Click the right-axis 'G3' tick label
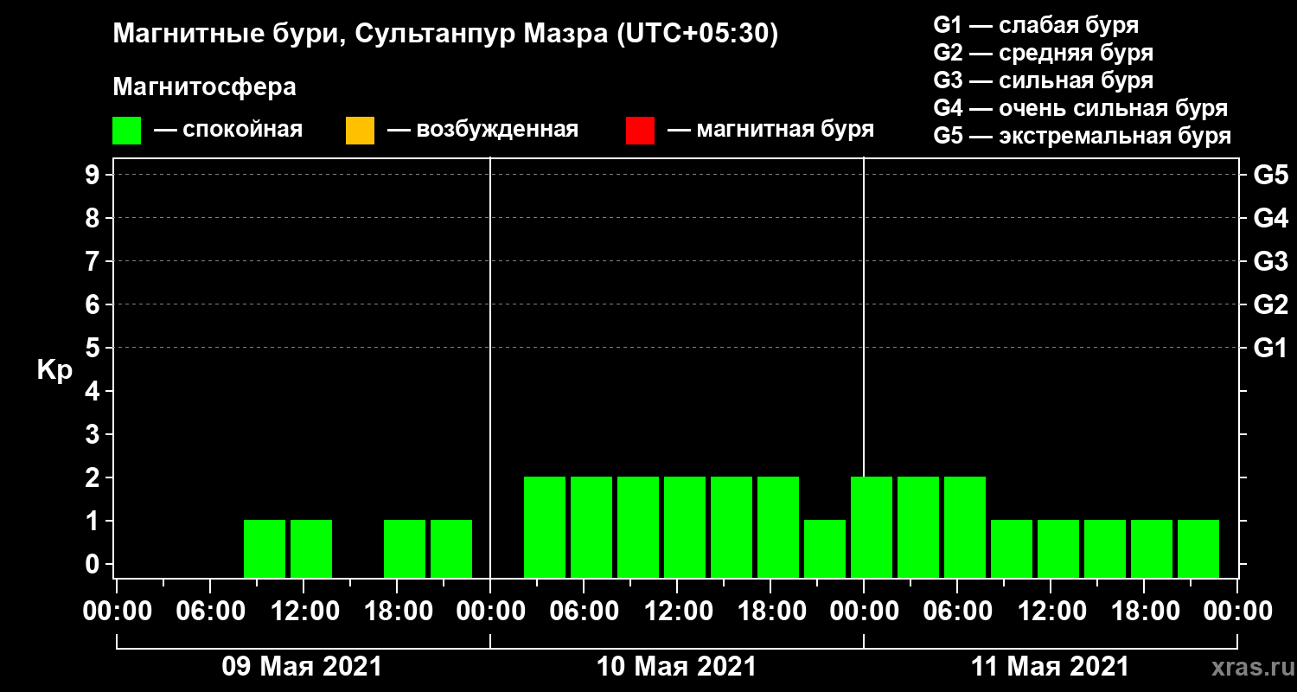Image resolution: width=1297 pixels, height=692 pixels. [1271, 262]
